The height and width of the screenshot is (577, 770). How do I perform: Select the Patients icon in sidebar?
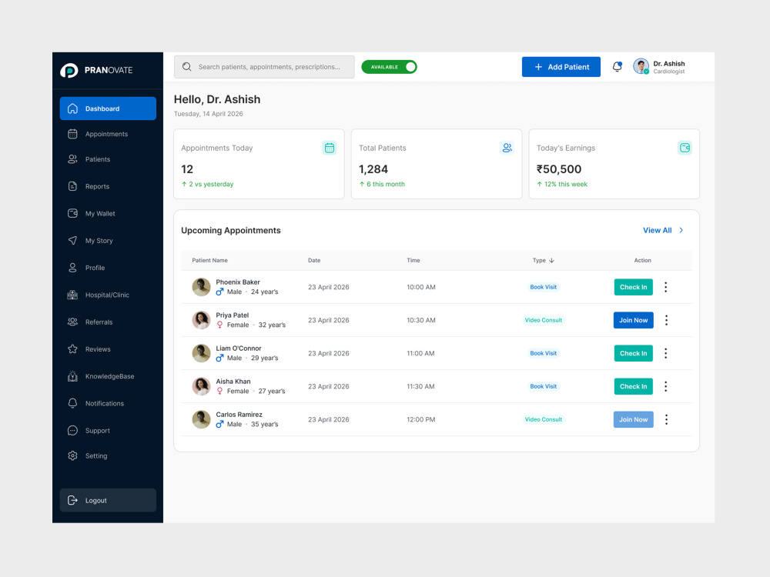coord(72,159)
